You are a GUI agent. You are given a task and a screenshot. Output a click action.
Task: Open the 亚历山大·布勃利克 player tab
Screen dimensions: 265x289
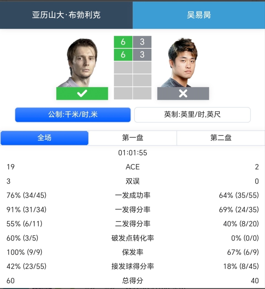66,15
